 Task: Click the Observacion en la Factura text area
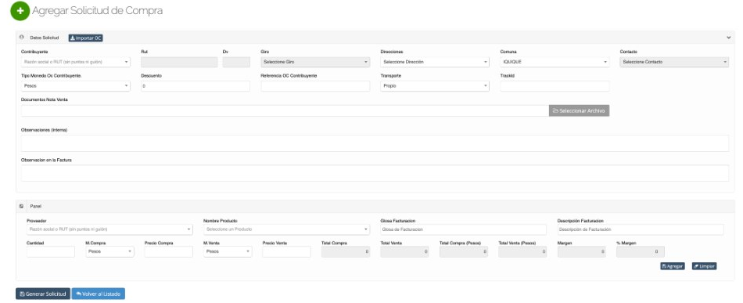pos(375,173)
